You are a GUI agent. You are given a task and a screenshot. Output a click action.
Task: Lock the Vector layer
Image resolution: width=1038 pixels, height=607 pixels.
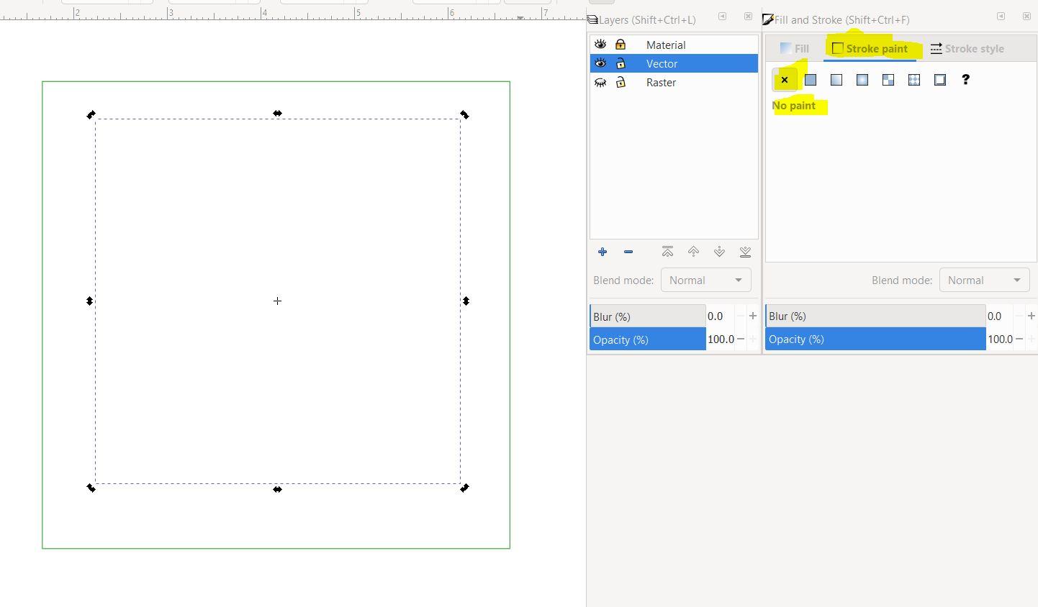pyautogui.click(x=620, y=63)
